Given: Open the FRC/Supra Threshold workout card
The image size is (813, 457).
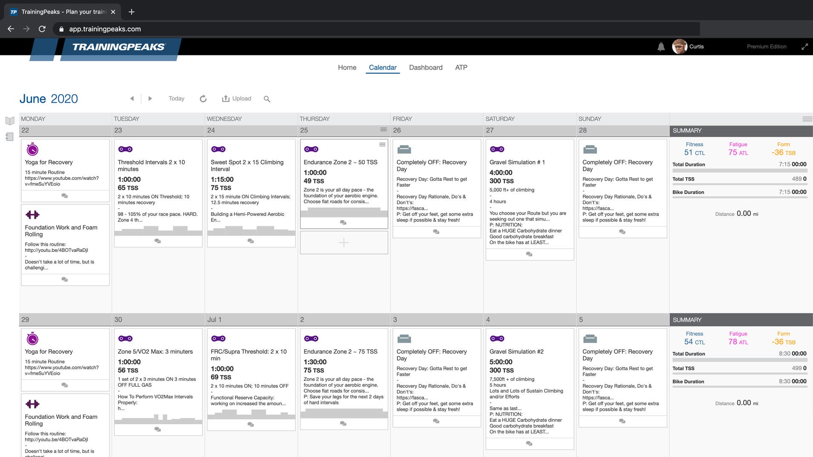Looking at the screenshot, I should tap(251, 379).
